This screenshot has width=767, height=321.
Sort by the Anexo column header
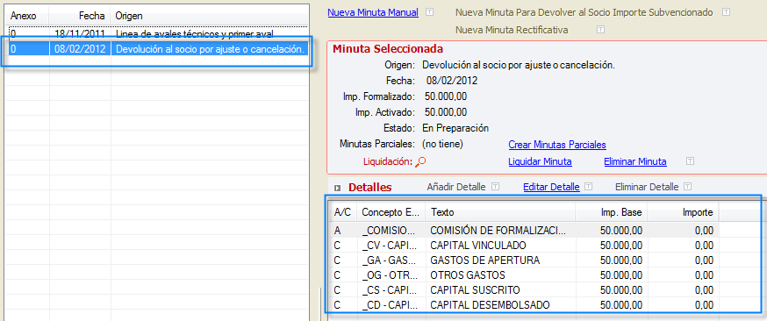coord(27,16)
